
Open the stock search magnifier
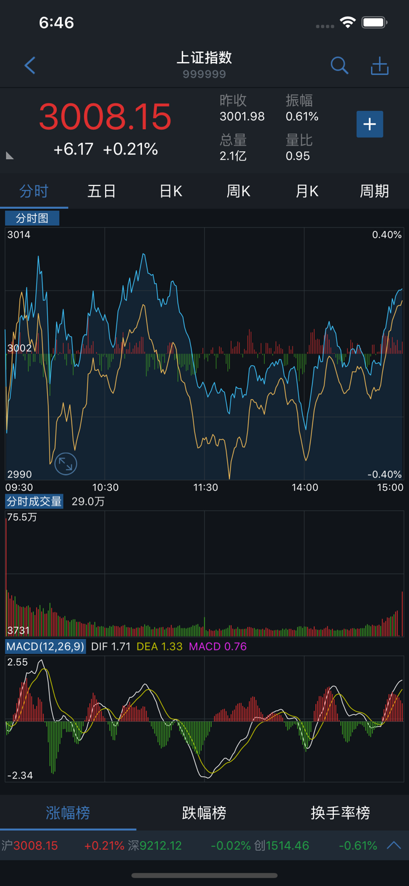[x=339, y=65]
